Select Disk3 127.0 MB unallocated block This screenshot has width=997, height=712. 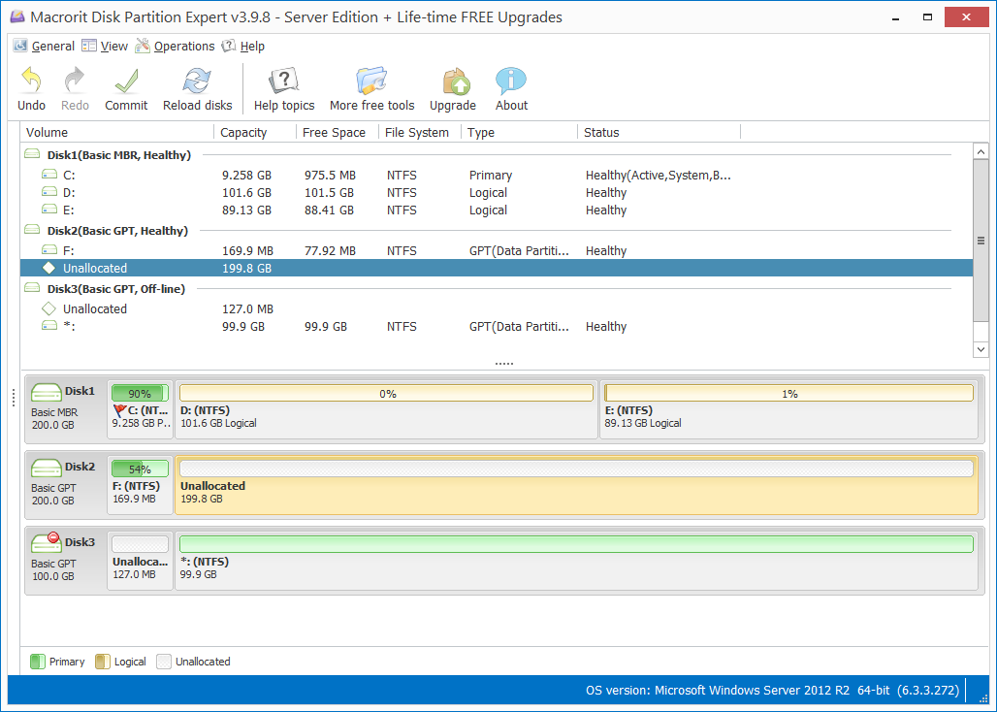(140, 561)
